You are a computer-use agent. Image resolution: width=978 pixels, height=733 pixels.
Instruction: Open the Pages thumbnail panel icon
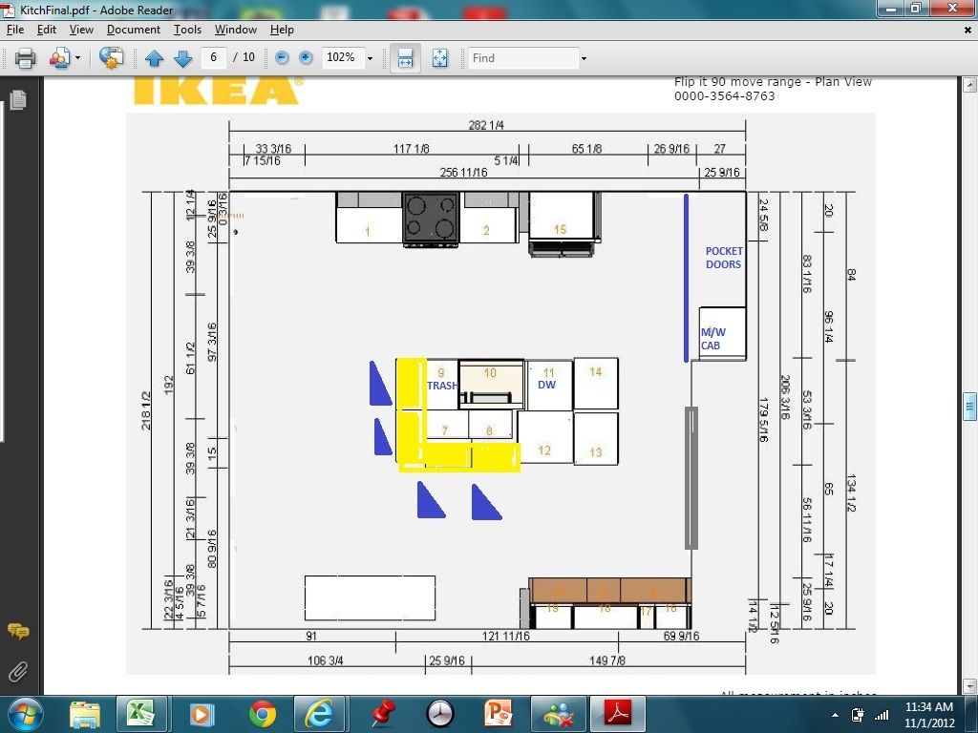pos(17,99)
